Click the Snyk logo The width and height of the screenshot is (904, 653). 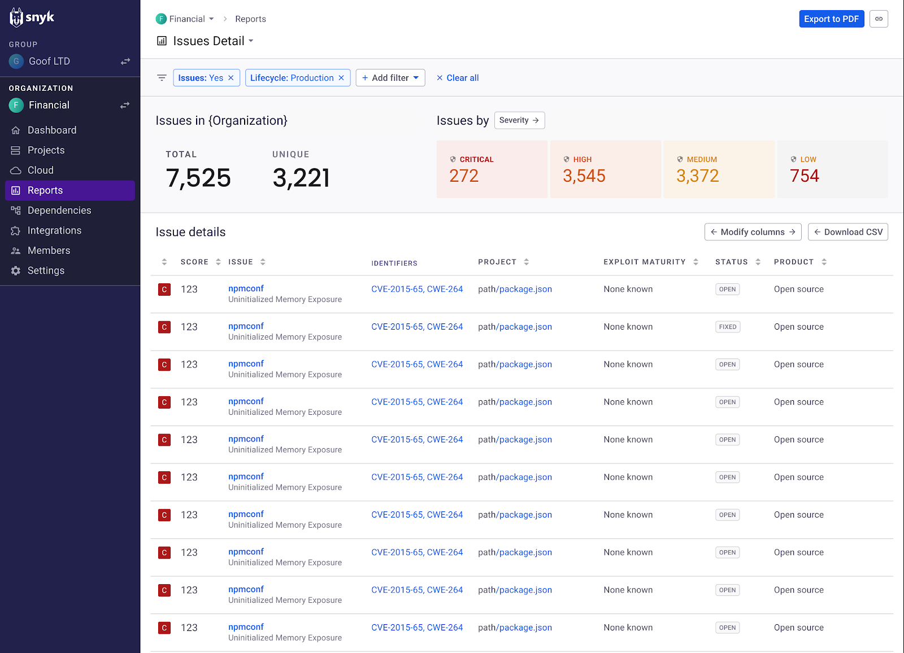(32, 17)
